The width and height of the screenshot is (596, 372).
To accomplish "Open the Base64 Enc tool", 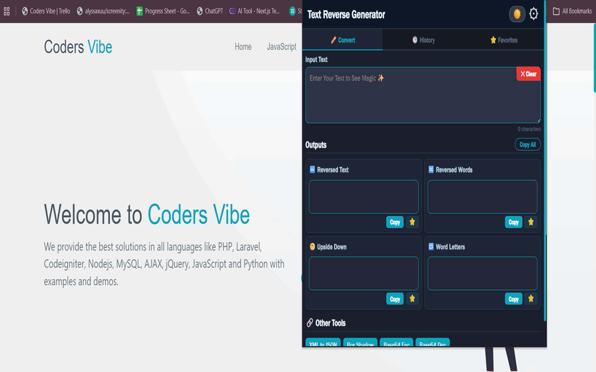I will click(x=396, y=343).
